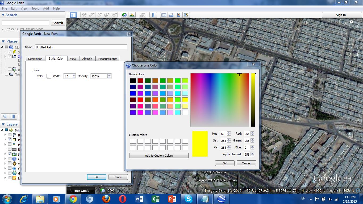Click the Name field containing Untitled Path
Image resolution: width=363 pixels, height=204 pixels.
pos(81,47)
